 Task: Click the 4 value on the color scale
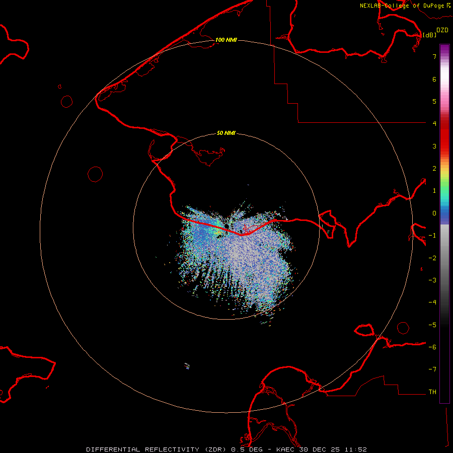(x=434, y=124)
